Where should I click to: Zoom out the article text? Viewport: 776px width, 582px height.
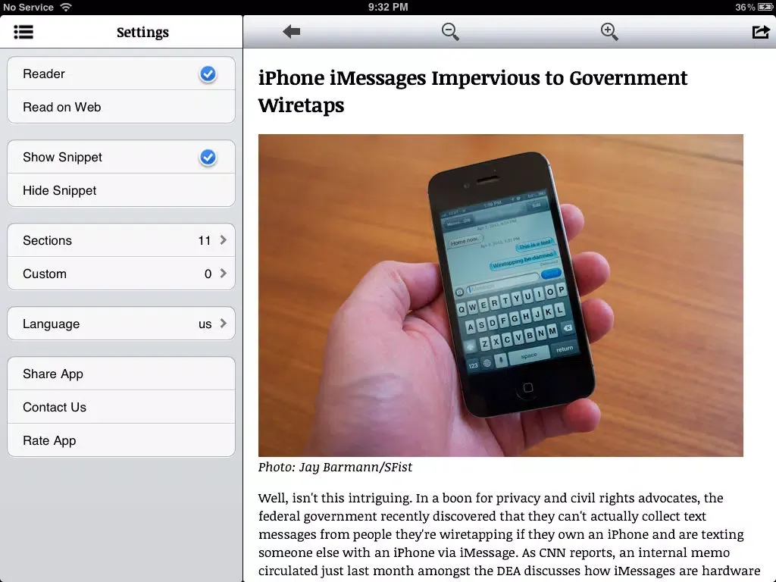[450, 32]
